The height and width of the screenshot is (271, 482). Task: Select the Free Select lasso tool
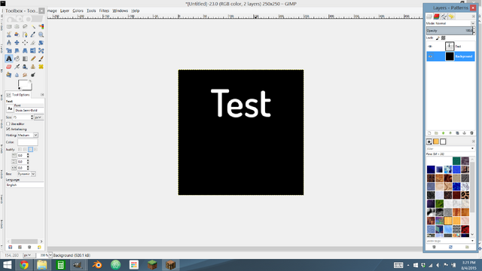[x=25, y=26]
